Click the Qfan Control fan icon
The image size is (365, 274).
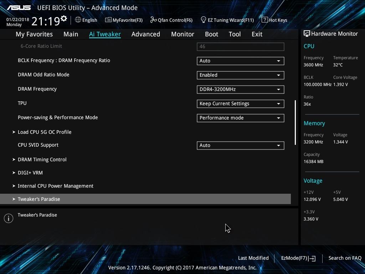pyautogui.click(x=153, y=20)
